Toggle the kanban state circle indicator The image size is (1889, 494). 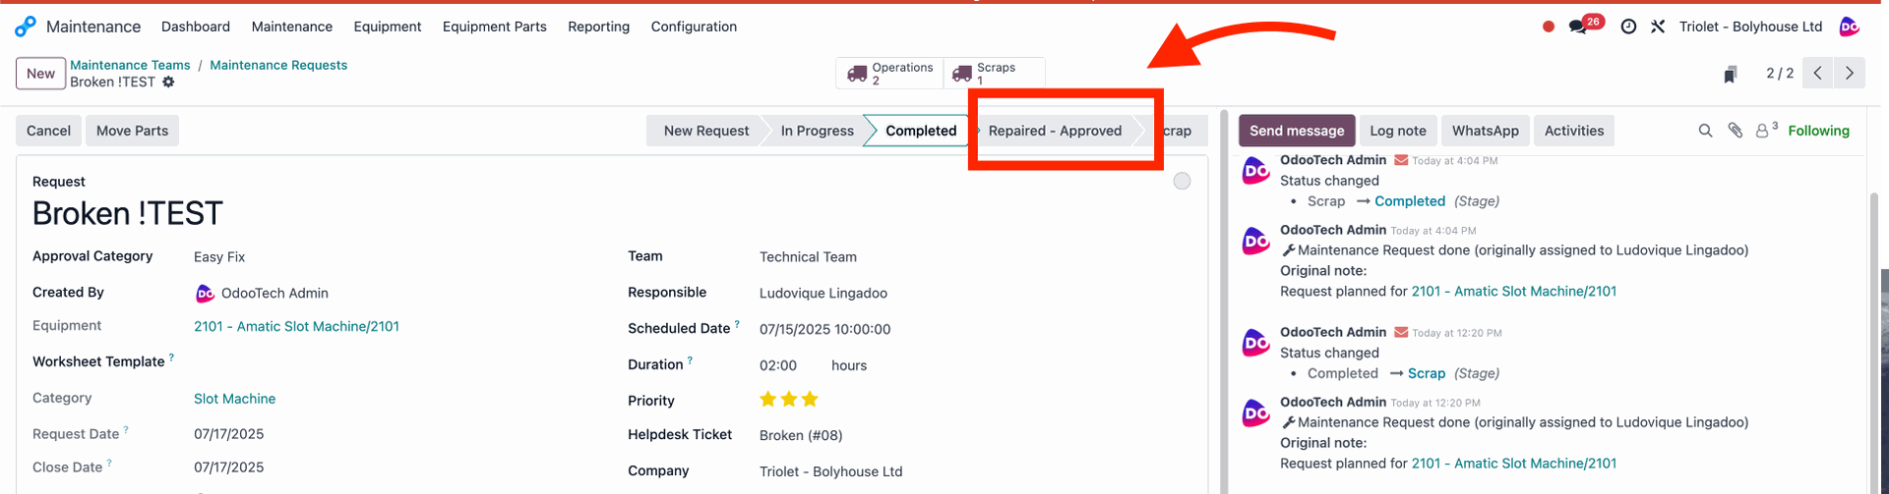click(x=1182, y=181)
